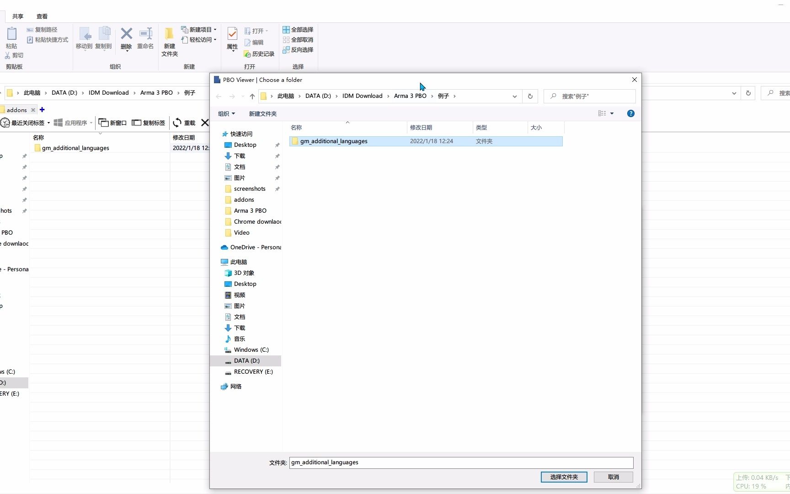Click the Cancel (取消) button
The width and height of the screenshot is (790, 494).
point(613,477)
